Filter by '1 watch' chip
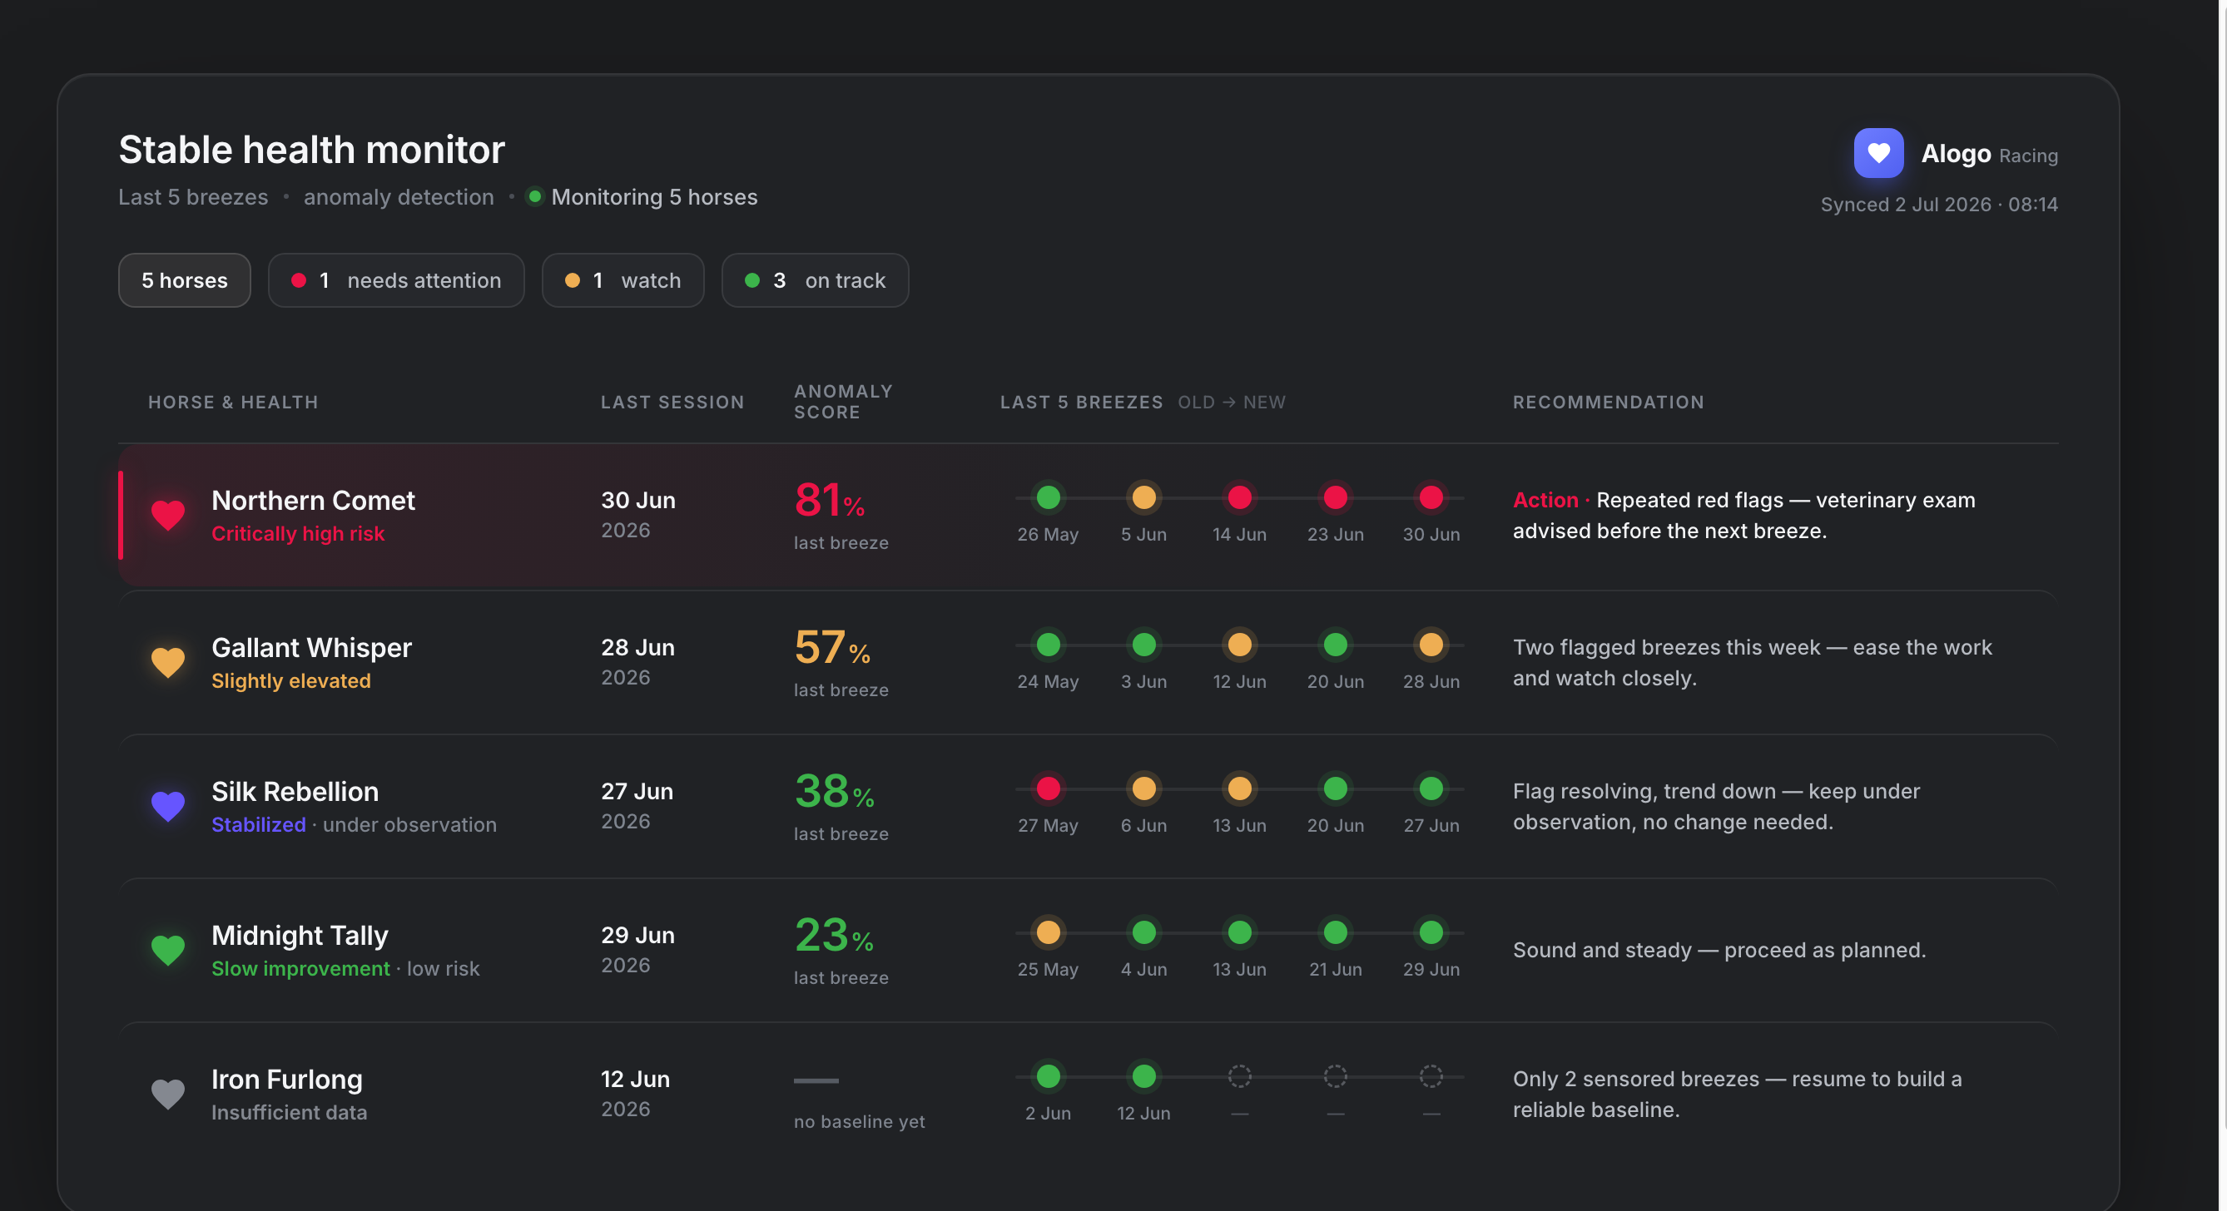2227x1211 pixels. pyautogui.click(x=622, y=279)
